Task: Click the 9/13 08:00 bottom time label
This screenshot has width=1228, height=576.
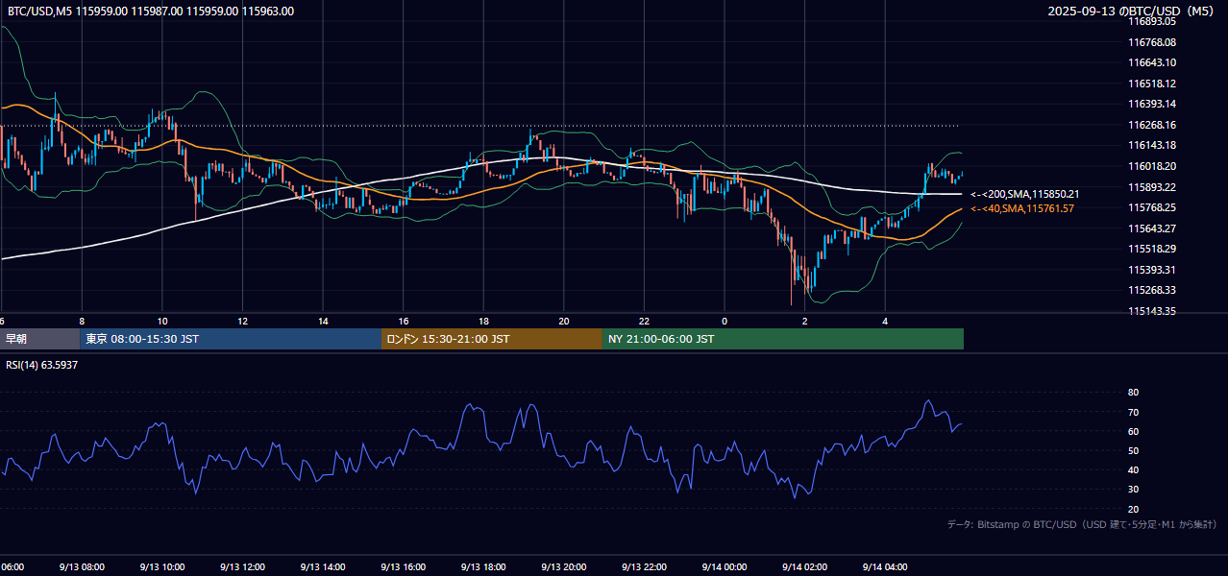Action: click(82, 567)
